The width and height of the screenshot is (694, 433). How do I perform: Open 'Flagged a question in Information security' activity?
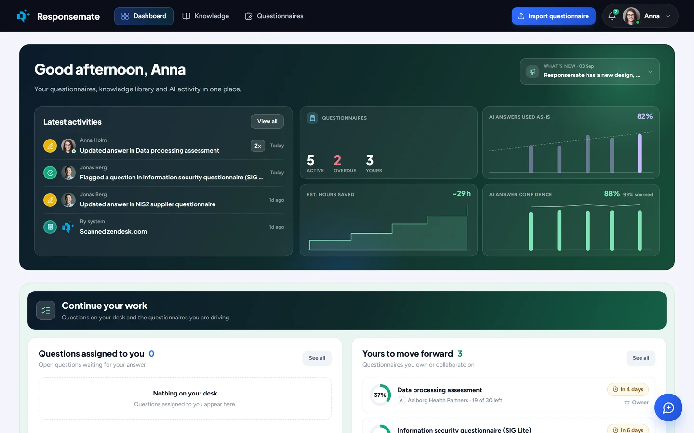click(171, 177)
